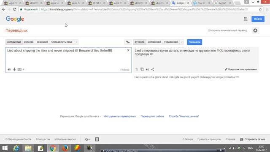Select украинский as target language
Image resolution: width=270 pixels, height=152 pixels.
(x=171, y=42)
